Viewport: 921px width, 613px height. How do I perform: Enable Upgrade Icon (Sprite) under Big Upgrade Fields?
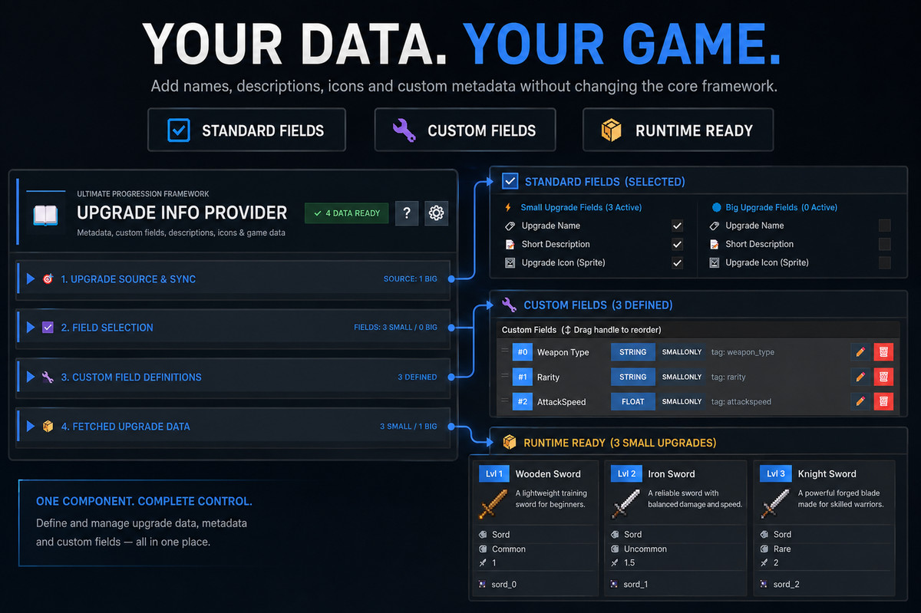pos(885,262)
